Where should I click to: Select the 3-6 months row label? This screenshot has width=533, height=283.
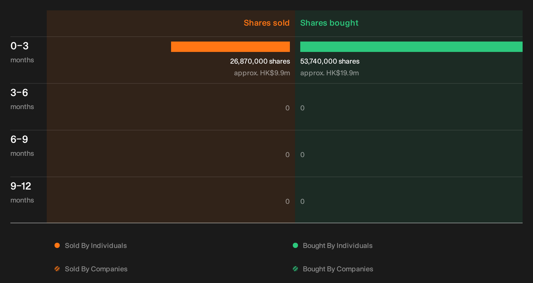tap(22, 99)
